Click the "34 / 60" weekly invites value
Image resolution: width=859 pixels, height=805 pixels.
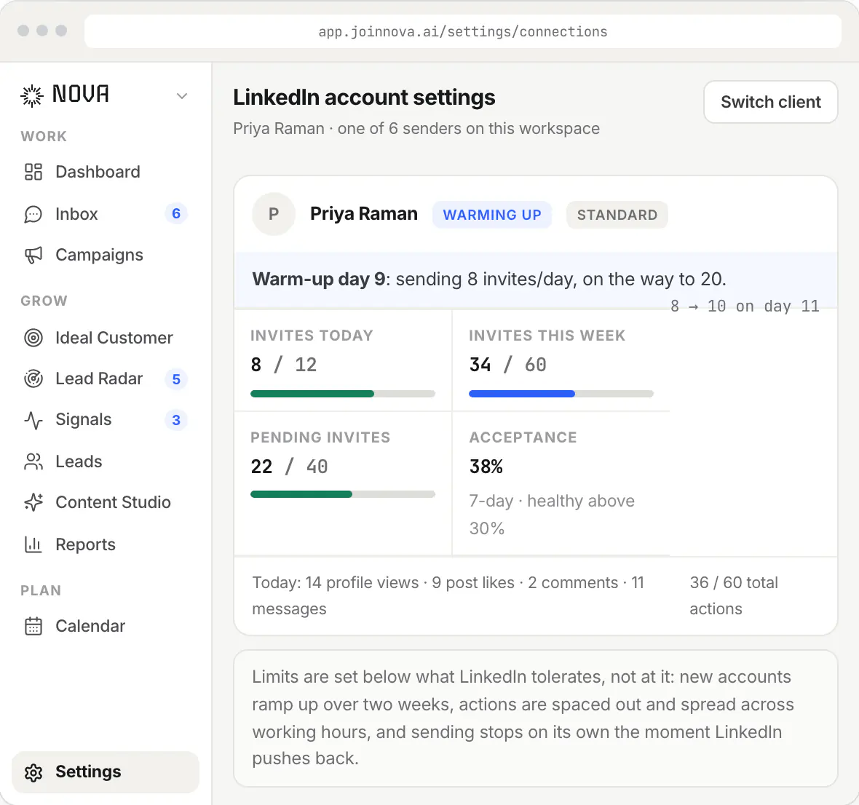(508, 365)
